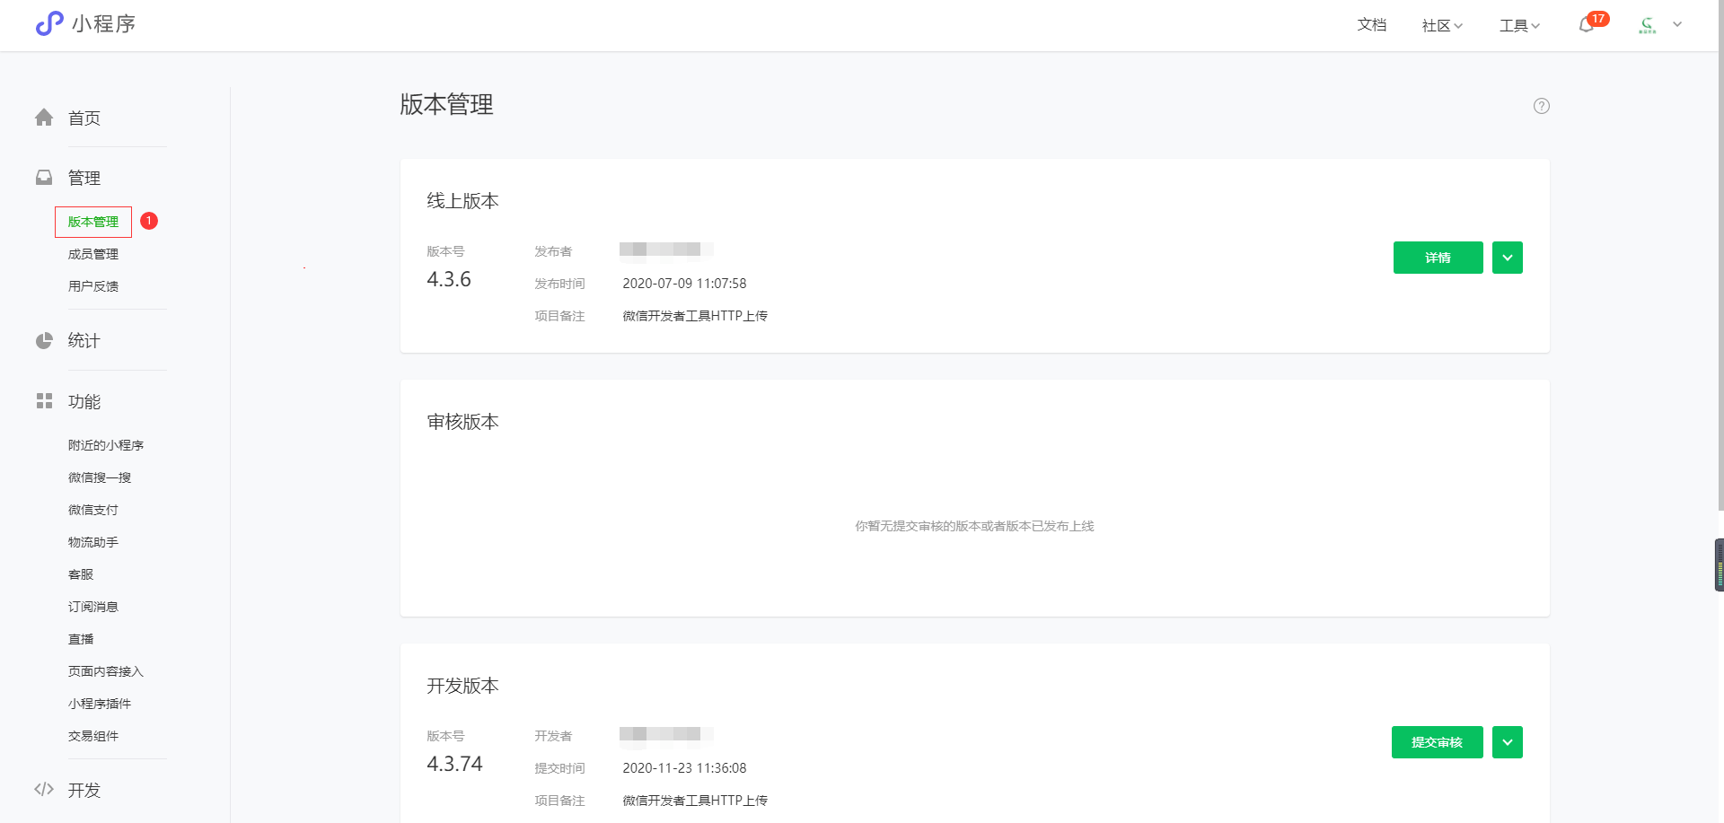Expand the account menu chevron

[1677, 25]
